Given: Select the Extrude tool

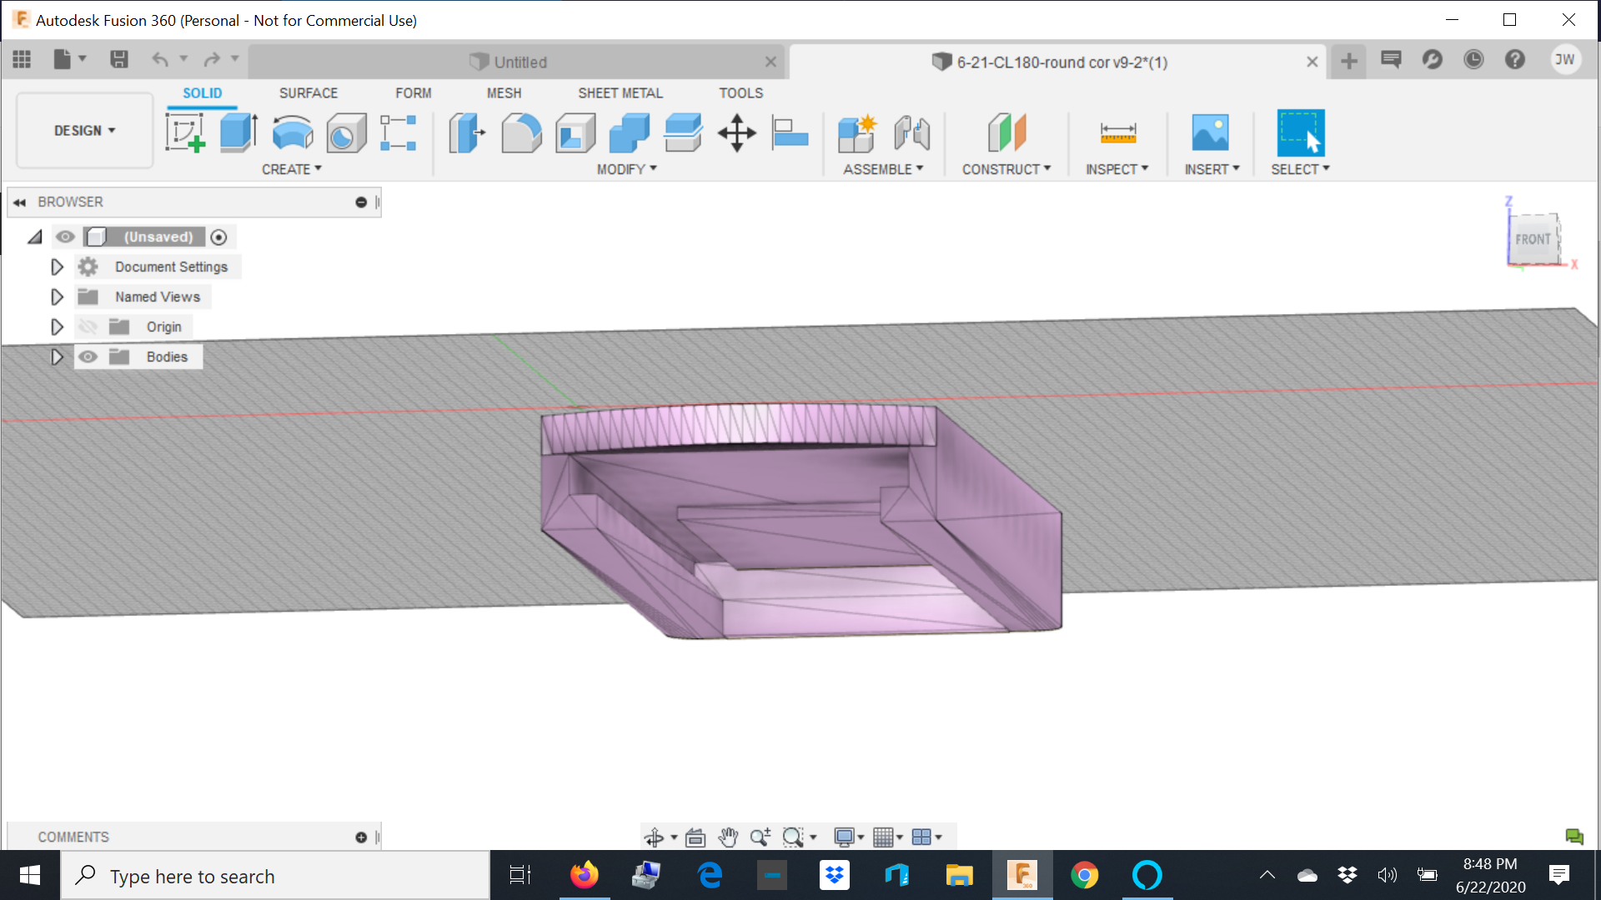Looking at the screenshot, I should pyautogui.click(x=238, y=133).
